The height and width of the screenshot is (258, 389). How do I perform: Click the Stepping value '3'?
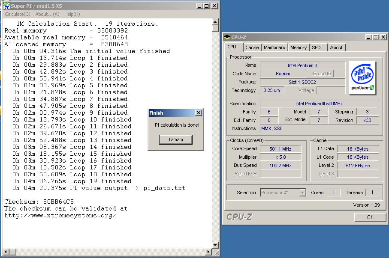(x=368, y=112)
